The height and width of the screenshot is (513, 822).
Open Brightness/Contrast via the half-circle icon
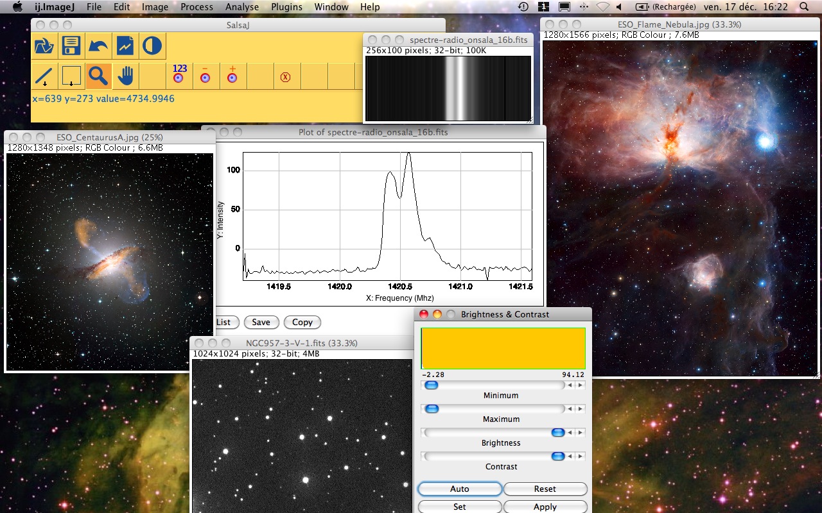152,46
